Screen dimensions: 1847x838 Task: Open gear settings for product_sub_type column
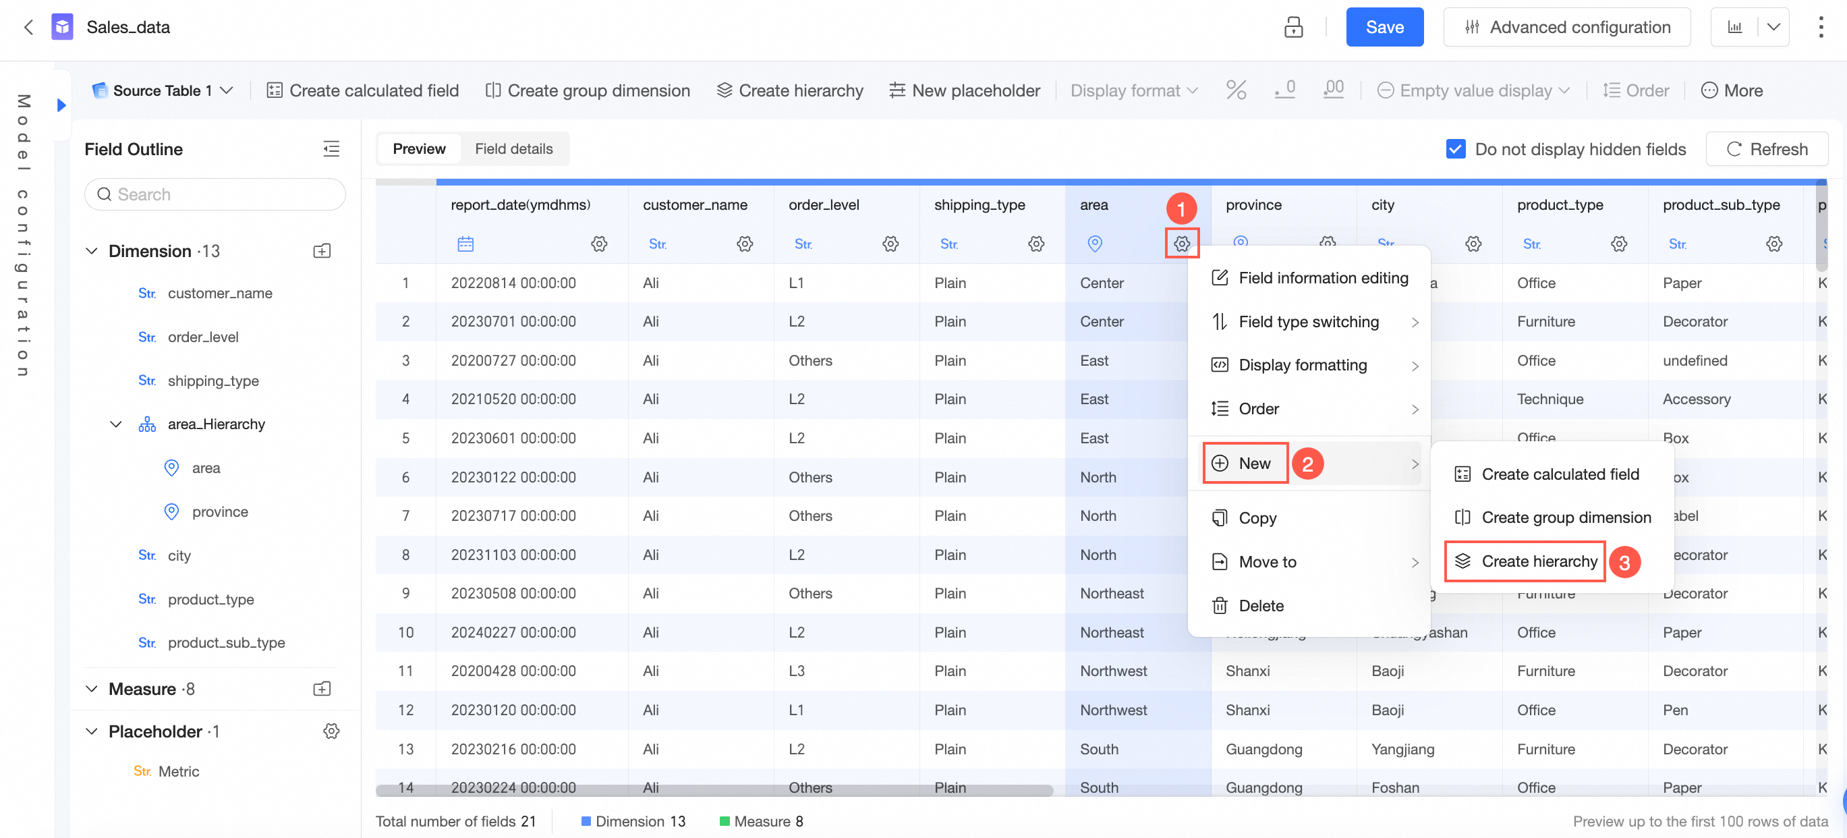click(1774, 244)
